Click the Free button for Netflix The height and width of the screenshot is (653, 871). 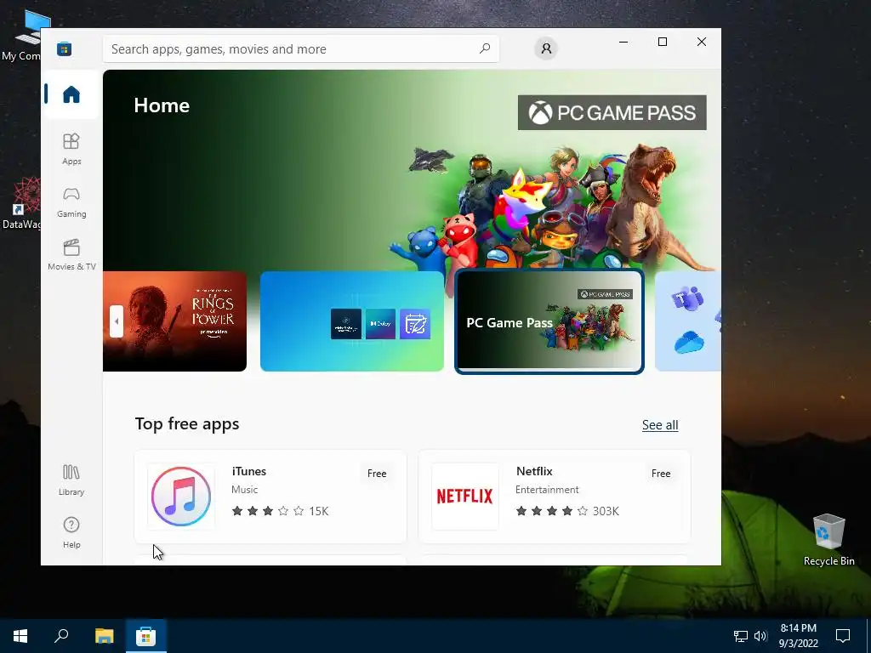click(x=661, y=474)
